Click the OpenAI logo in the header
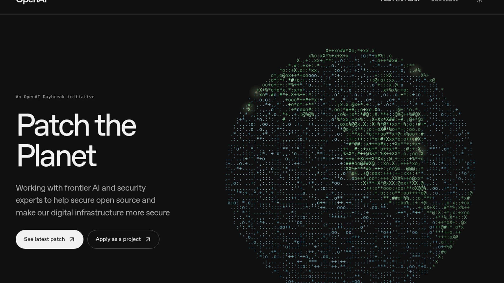Viewport: 504px width, 283px height. pos(31,2)
